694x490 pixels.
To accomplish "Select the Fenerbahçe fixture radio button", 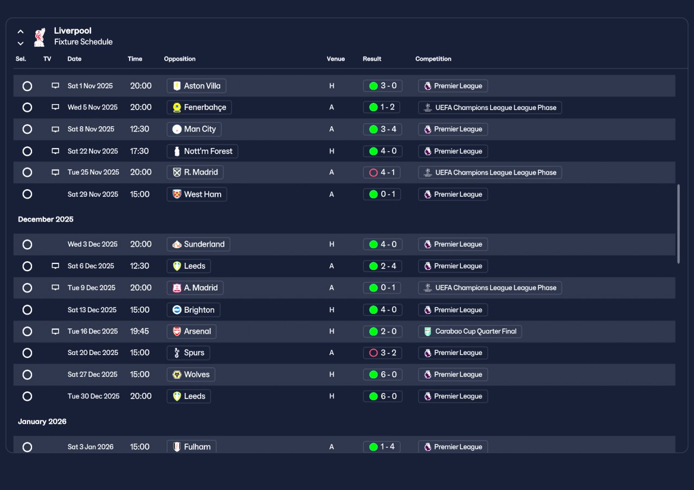I will tap(27, 107).
